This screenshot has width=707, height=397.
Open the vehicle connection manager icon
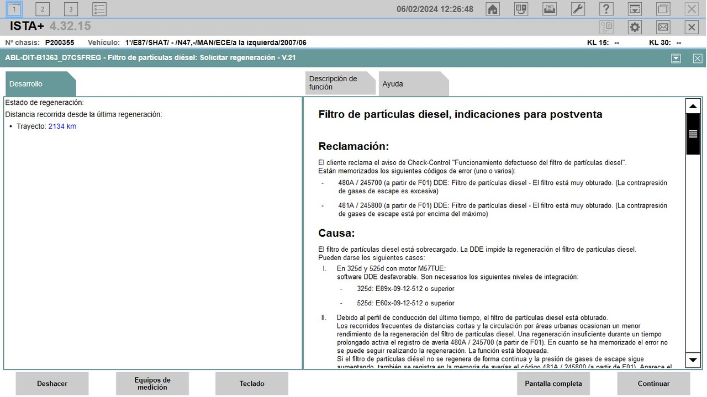[x=521, y=9]
